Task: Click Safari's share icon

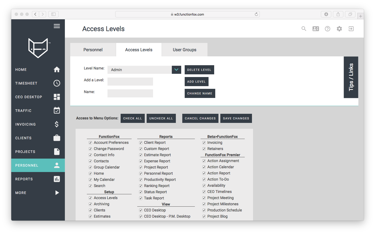Action: [x=338, y=14]
